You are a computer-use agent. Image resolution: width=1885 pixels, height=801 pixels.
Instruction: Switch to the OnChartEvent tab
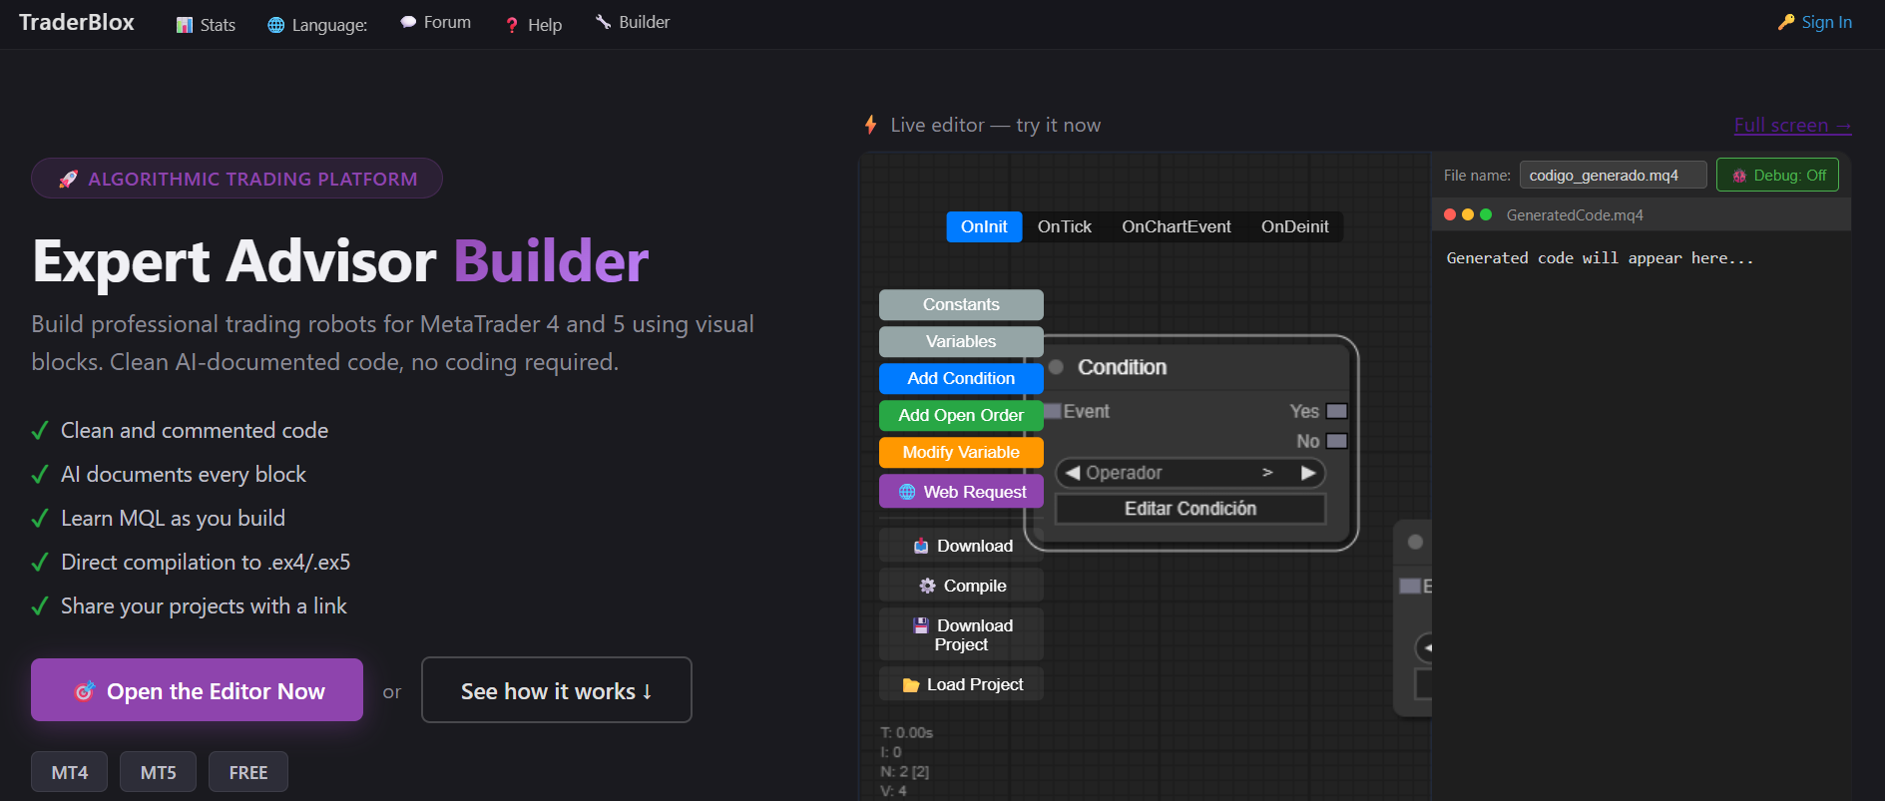tap(1177, 226)
